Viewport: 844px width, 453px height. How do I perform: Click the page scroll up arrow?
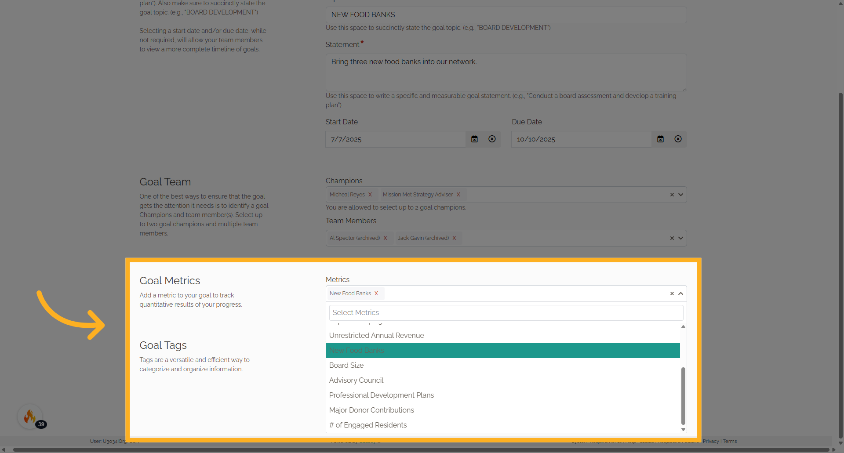840,3
